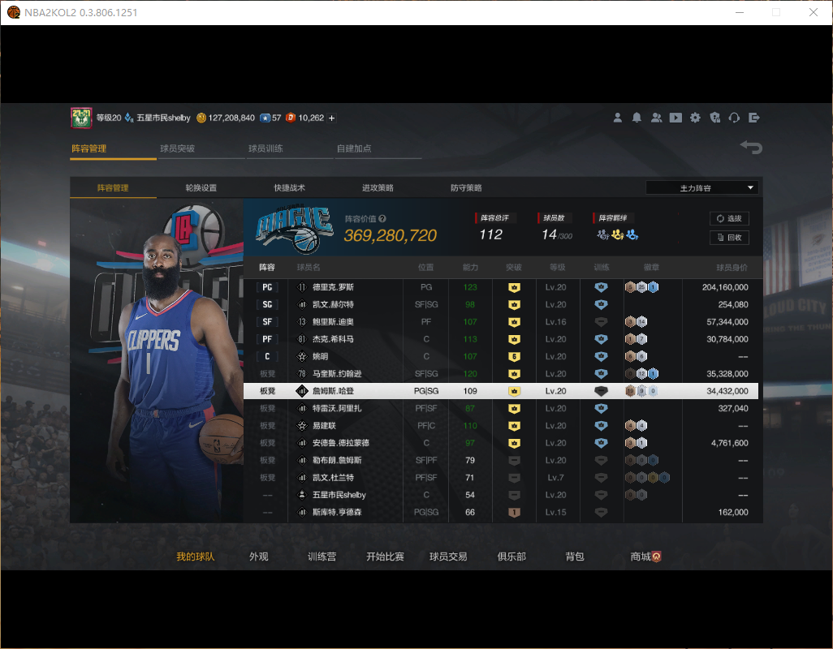The image size is (833, 649).
Task: Open the notifications bell
Action: 637,118
